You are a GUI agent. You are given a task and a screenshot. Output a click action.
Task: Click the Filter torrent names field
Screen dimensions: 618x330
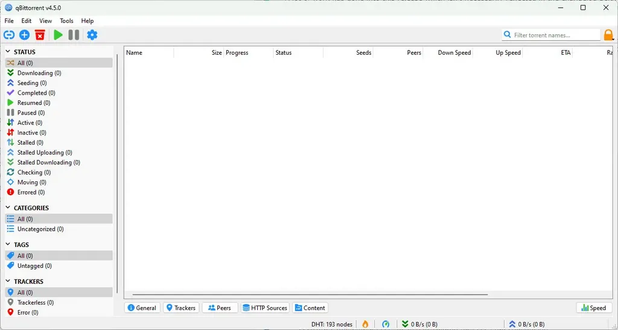click(x=551, y=35)
